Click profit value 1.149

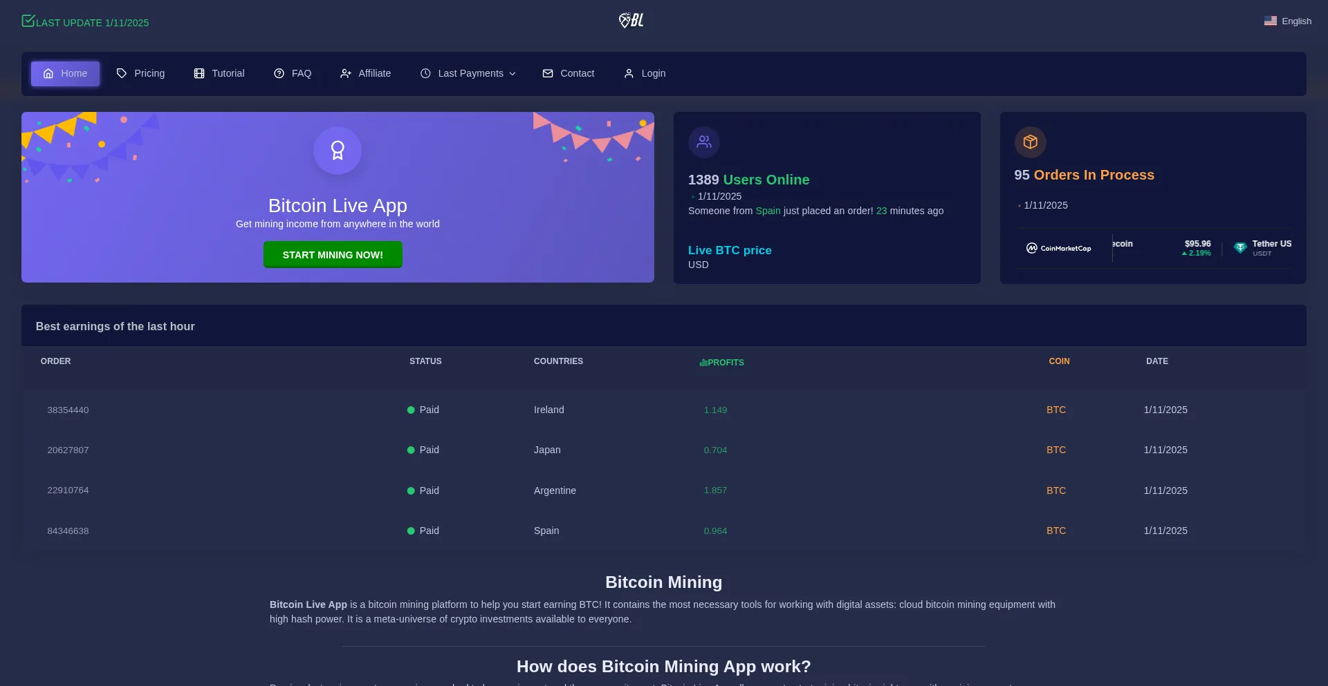pyautogui.click(x=715, y=410)
